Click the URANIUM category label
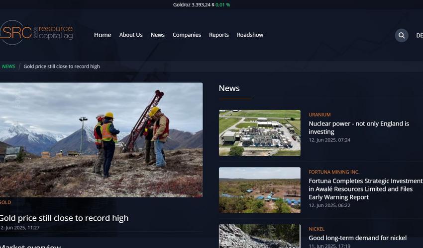Viewport: 423px width, 248px height. [x=319, y=115]
